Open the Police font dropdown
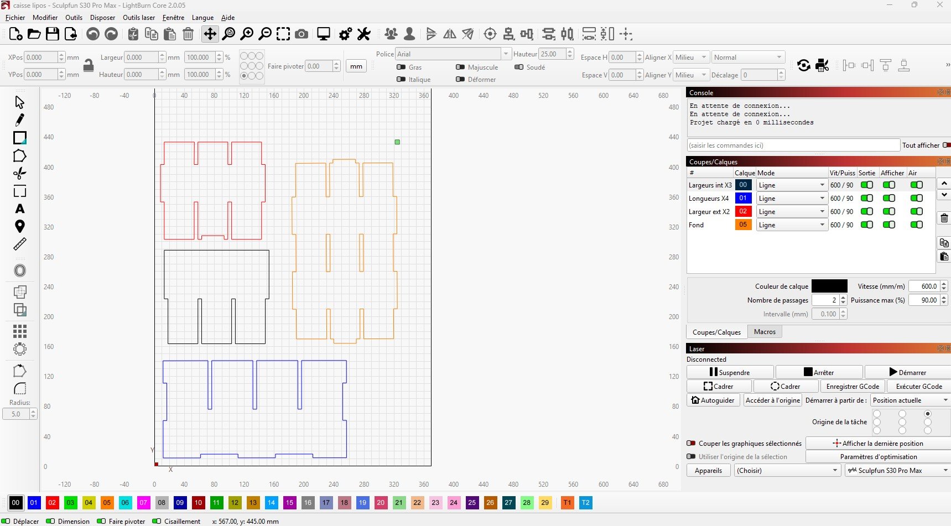Image resolution: width=951 pixels, height=526 pixels. pos(506,54)
